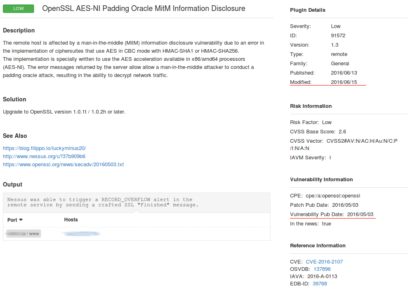409x298 pixels.
Task: Click the IAVM Severity: I line
Action: [x=310, y=158]
